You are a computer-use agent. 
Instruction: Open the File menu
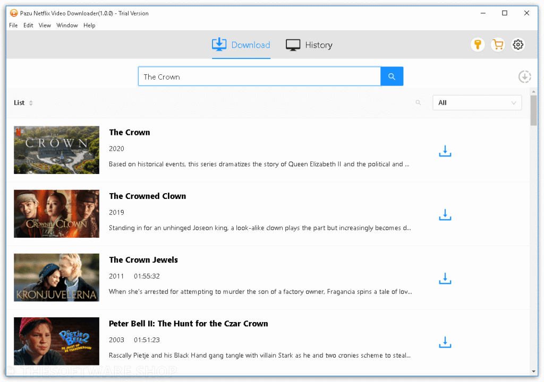(x=13, y=25)
